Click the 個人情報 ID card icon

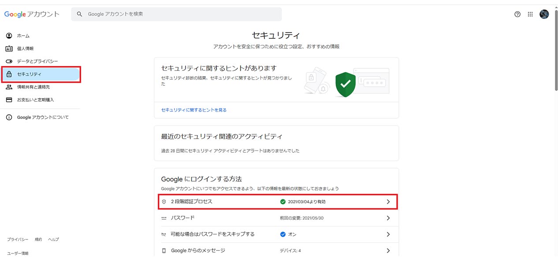[x=9, y=48]
